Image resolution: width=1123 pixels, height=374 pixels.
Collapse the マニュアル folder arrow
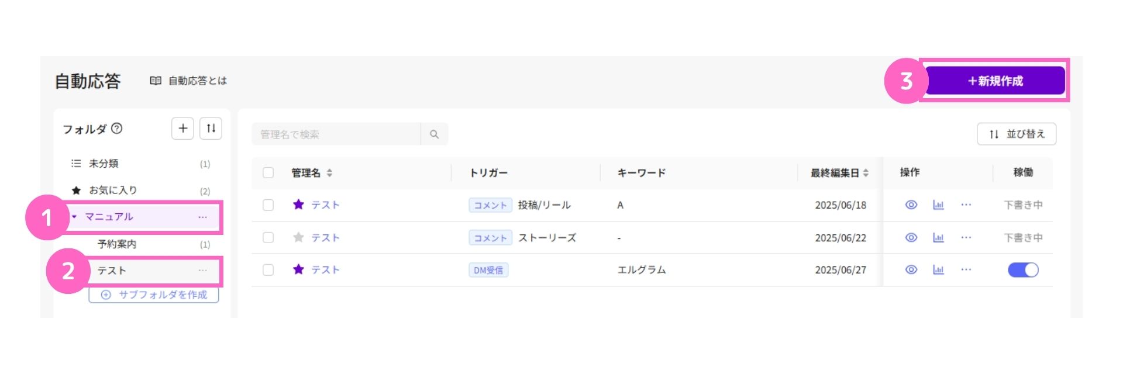pos(74,217)
